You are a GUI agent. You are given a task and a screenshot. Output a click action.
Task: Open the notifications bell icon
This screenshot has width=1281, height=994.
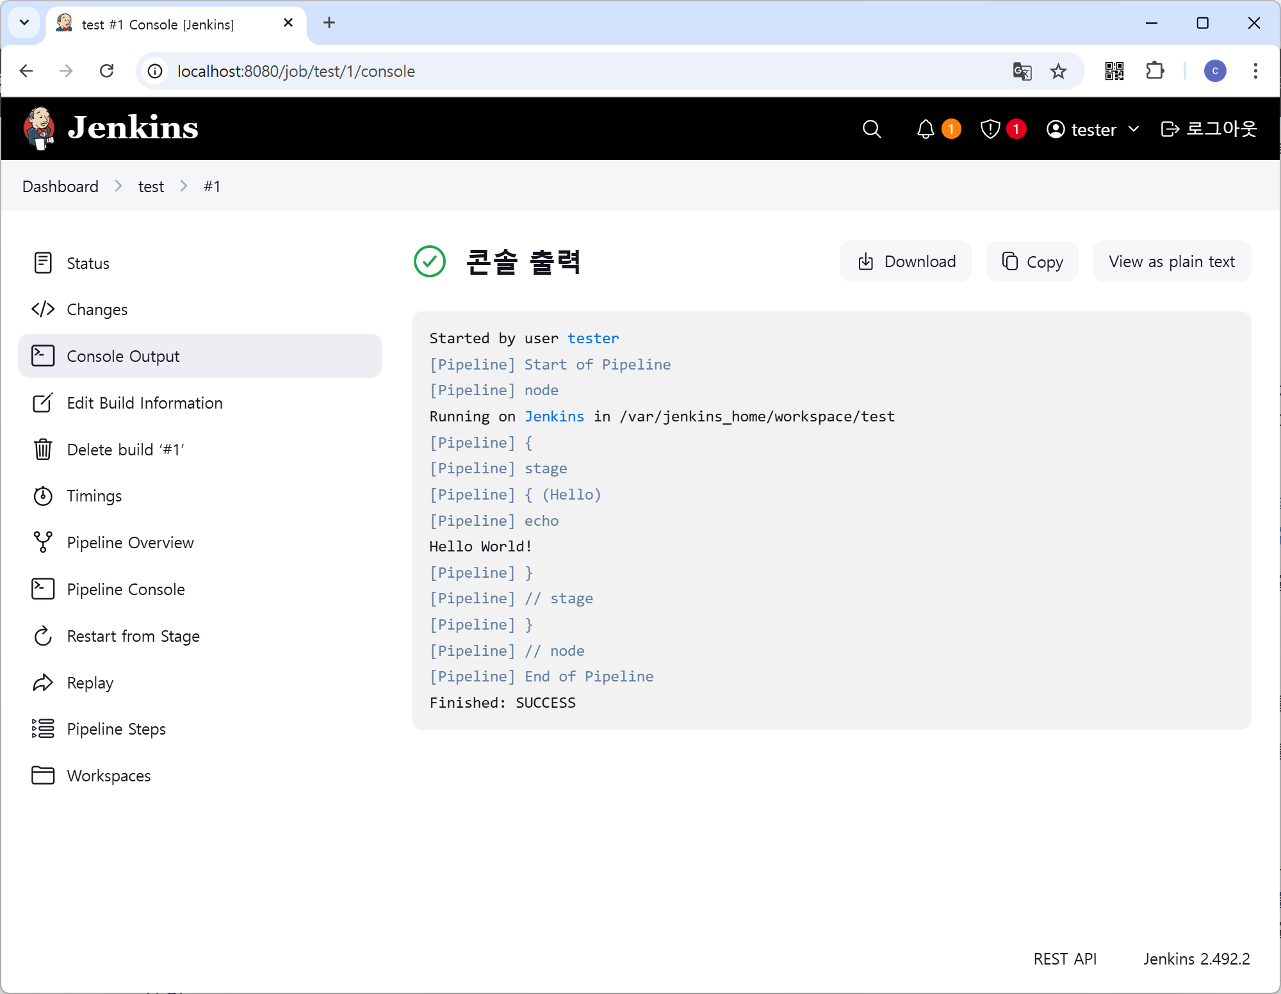tap(926, 129)
